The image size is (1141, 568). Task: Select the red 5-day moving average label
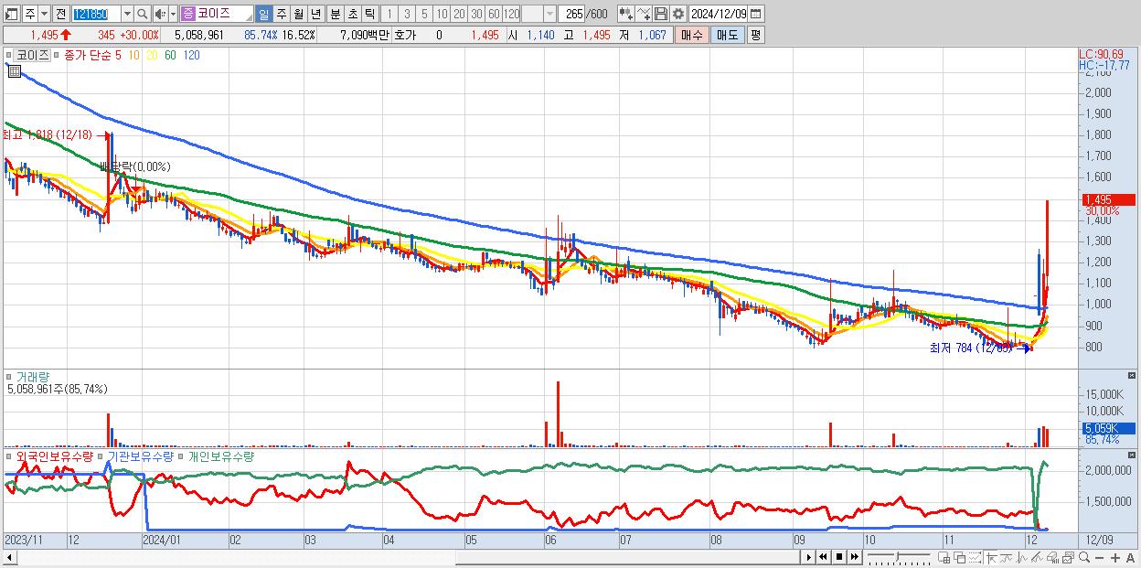click(118, 55)
